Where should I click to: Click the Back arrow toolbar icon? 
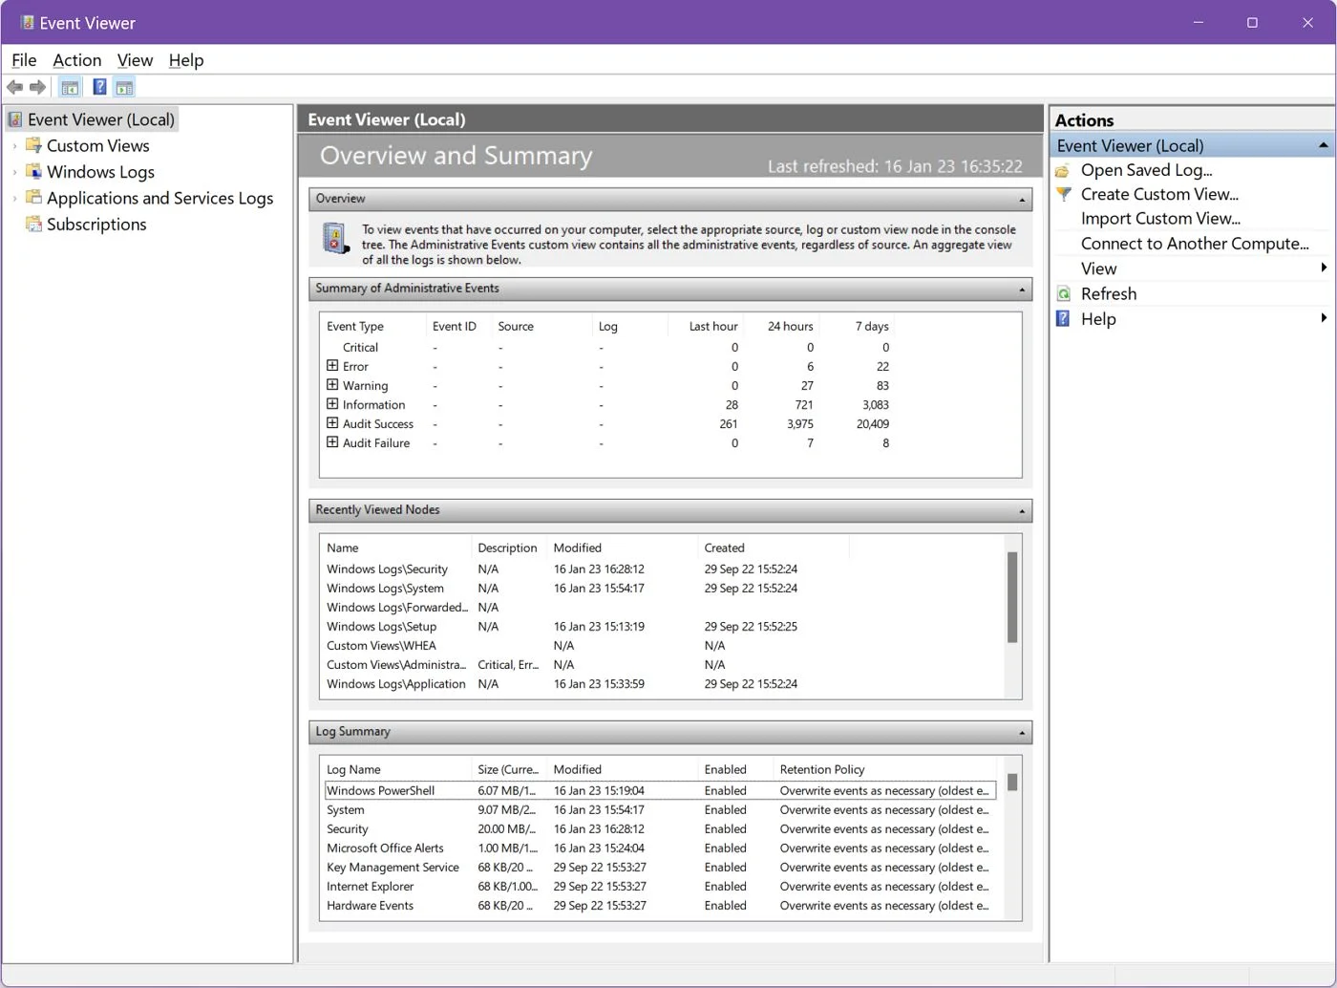(14, 87)
